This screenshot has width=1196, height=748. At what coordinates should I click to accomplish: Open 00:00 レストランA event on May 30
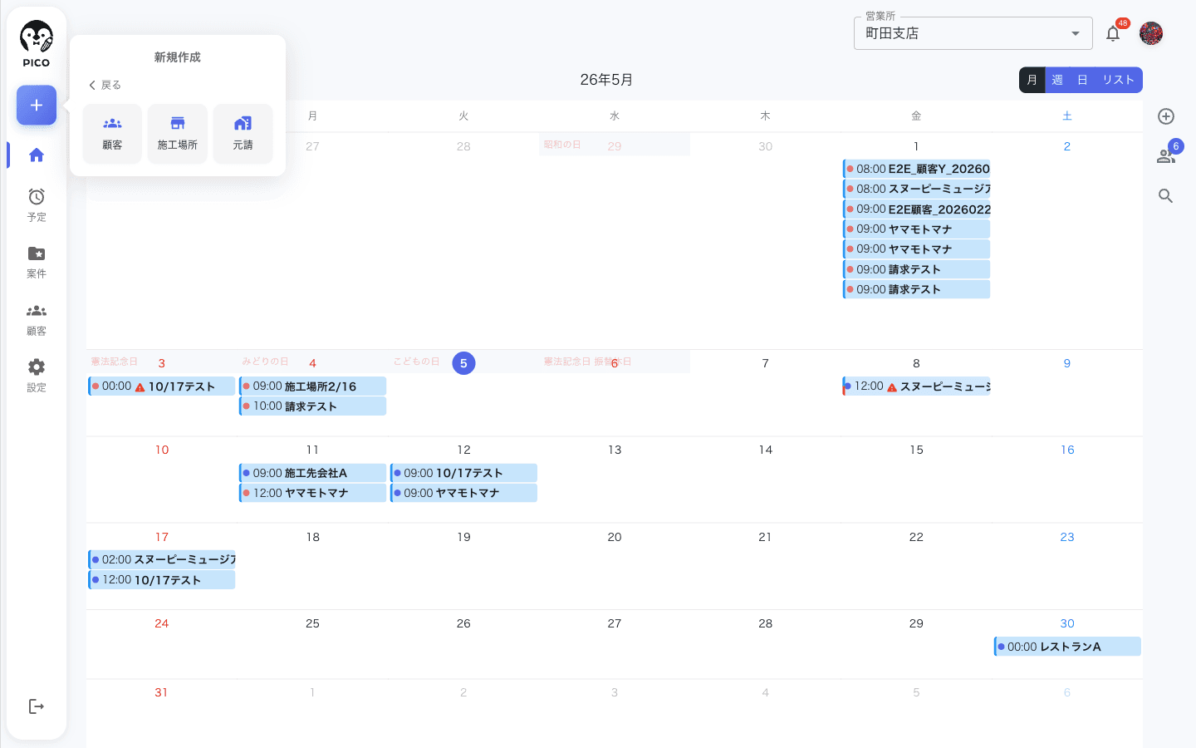coord(1068,647)
